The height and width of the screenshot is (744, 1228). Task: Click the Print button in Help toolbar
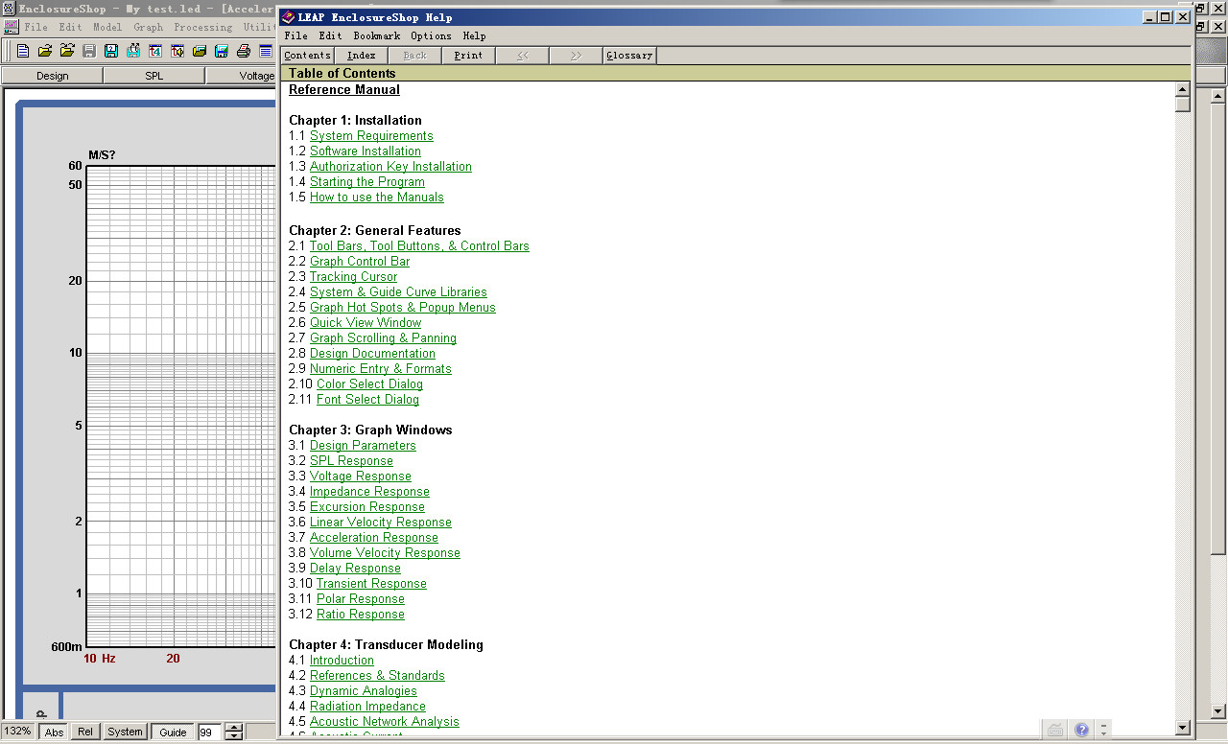tap(468, 55)
